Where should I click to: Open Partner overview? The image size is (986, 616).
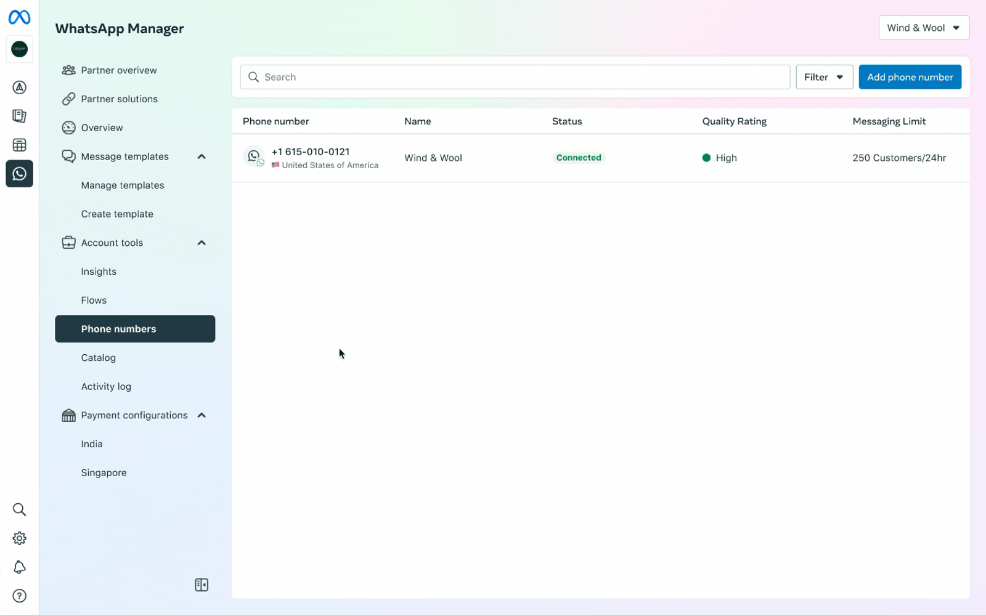click(x=119, y=70)
